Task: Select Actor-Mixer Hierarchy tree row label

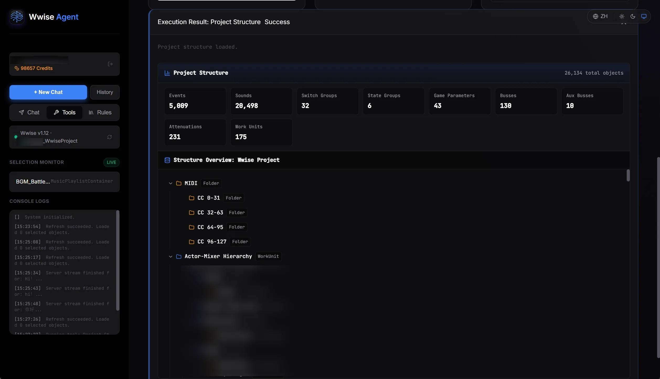Action: tap(218, 257)
